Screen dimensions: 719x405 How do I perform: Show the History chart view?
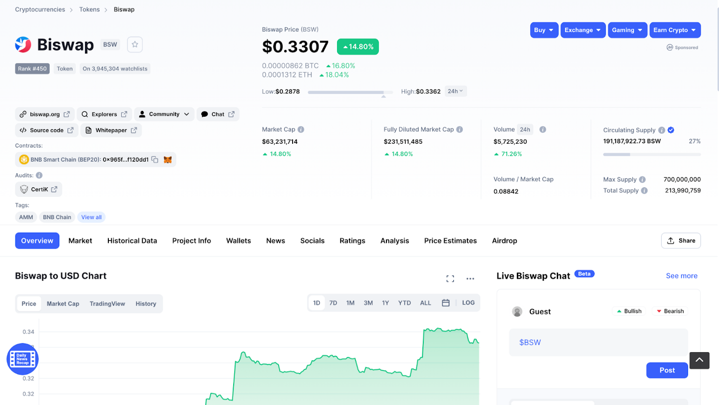[146, 304]
